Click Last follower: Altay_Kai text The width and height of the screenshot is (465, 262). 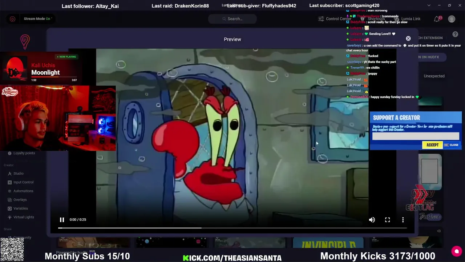pos(90,6)
